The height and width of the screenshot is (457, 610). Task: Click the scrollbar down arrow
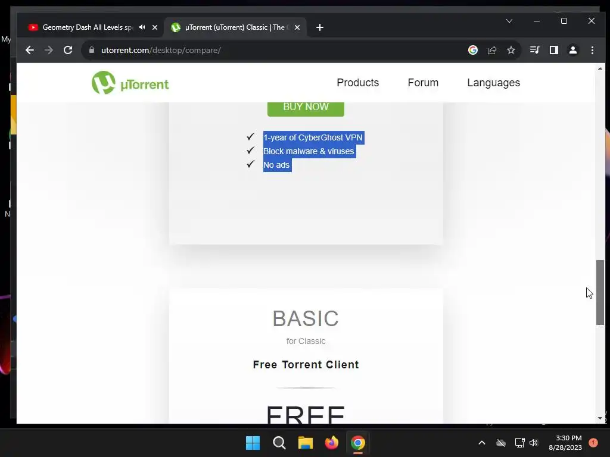point(600,418)
